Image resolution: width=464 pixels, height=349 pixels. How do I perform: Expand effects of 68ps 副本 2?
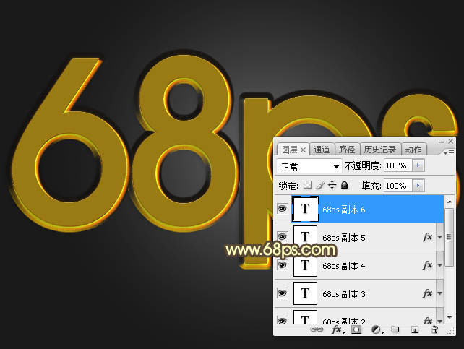click(x=439, y=321)
